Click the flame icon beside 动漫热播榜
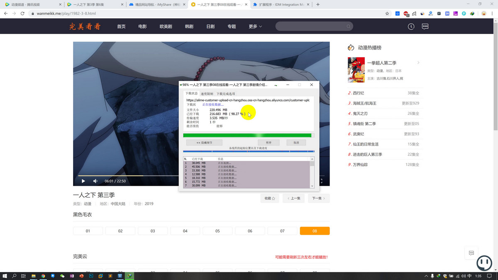 click(x=351, y=47)
